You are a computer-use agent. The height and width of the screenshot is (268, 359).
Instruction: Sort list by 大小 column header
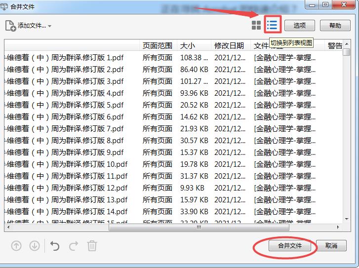click(x=188, y=45)
